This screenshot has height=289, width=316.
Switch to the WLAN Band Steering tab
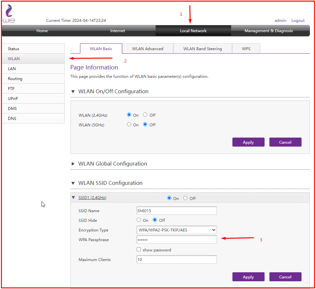[x=203, y=49]
